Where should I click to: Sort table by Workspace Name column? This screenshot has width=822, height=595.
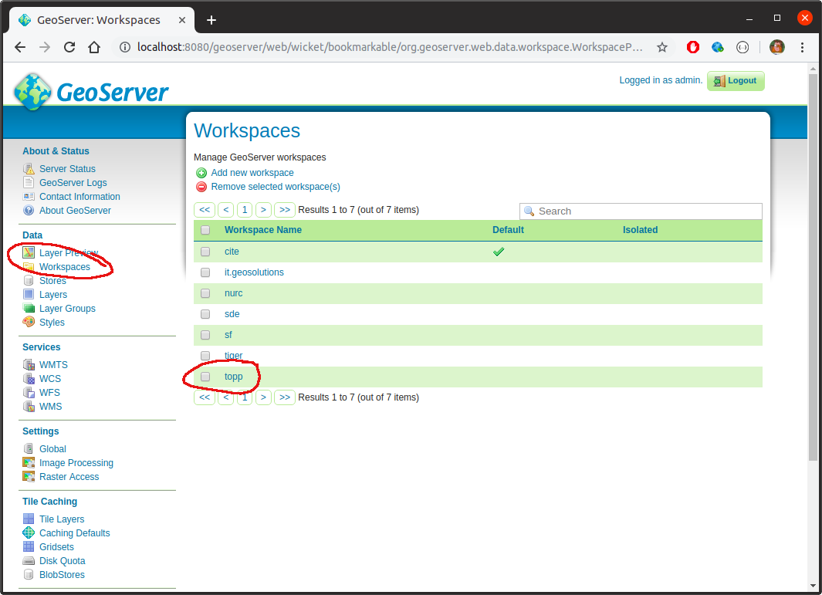tap(263, 230)
